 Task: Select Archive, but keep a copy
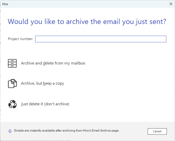tap(42, 83)
